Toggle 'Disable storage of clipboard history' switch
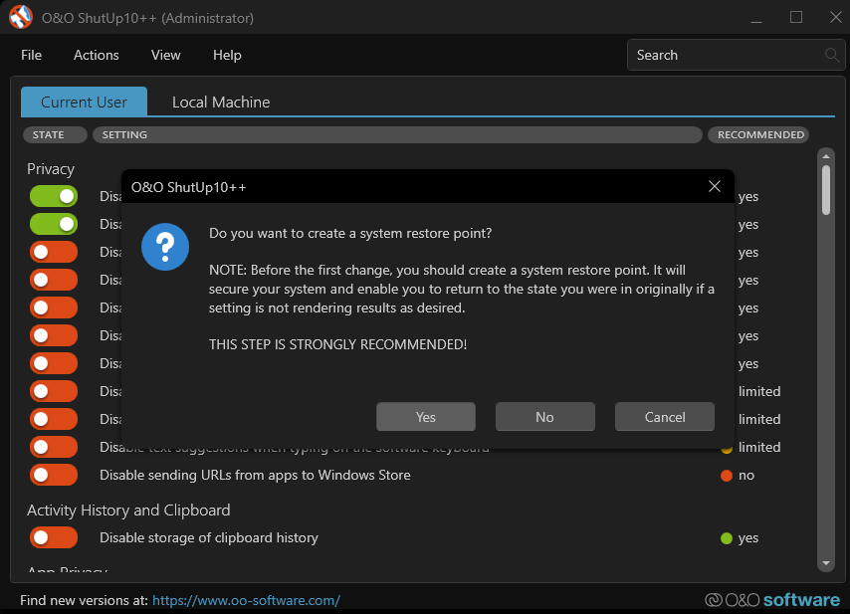The image size is (850, 614). 54,537
